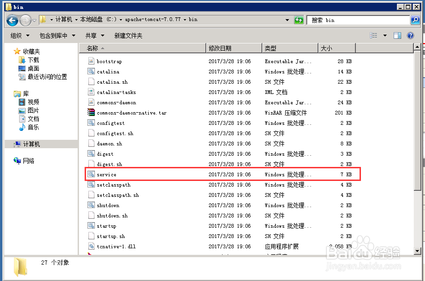Select the tcnative-1.dll application extension

pyautogui.click(x=116, y=246)
